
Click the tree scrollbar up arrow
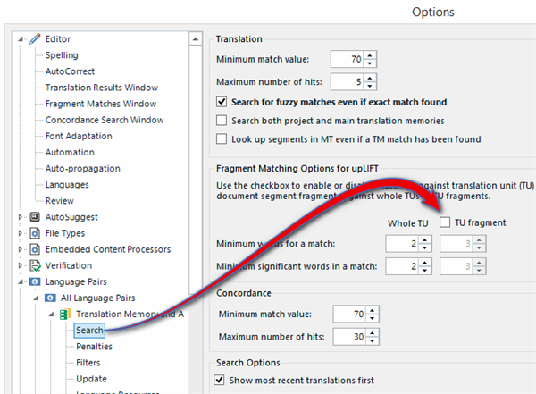[196, 39]
